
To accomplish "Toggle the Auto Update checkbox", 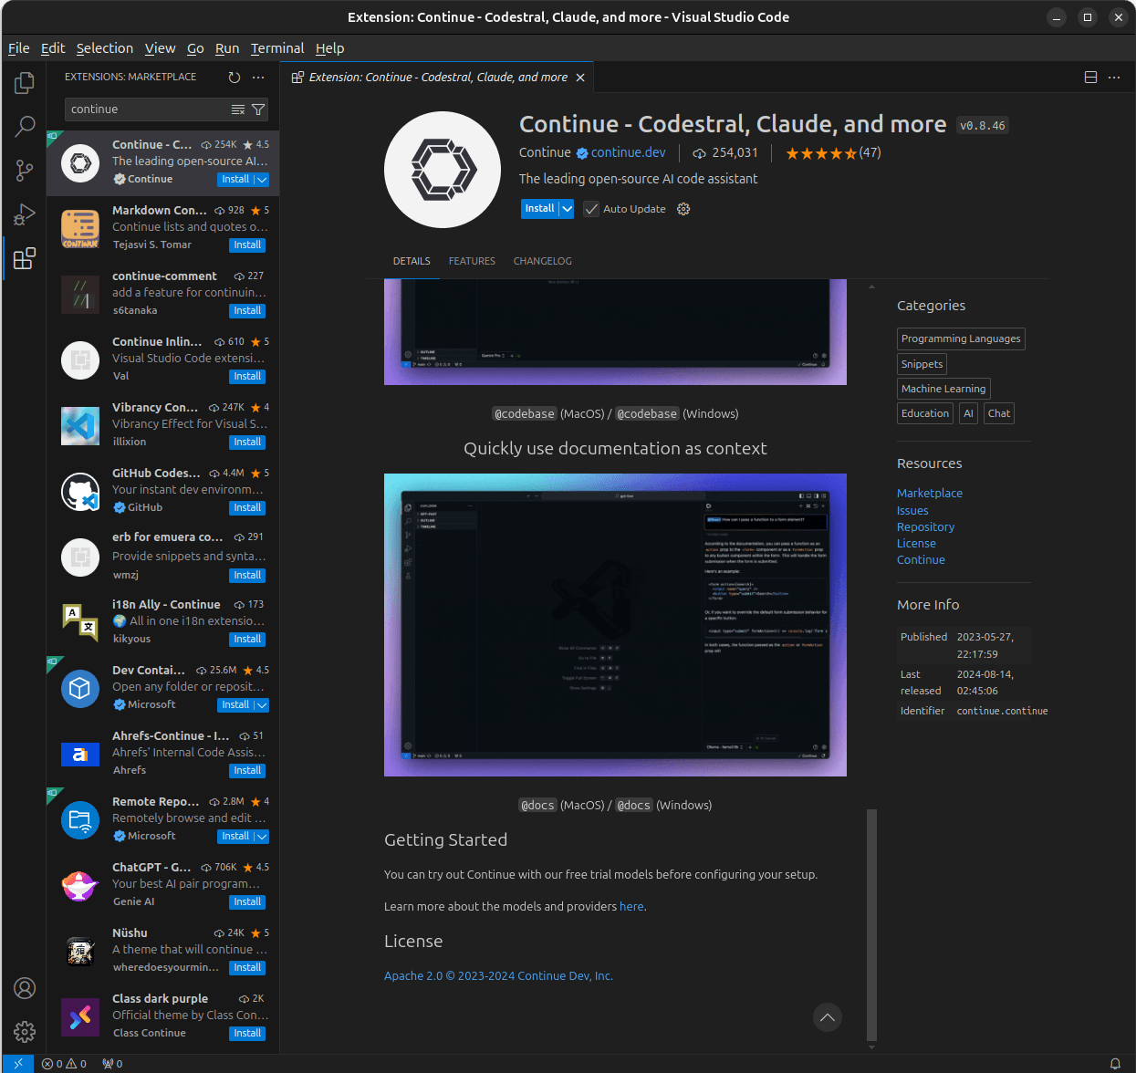I will pos(591,209).
